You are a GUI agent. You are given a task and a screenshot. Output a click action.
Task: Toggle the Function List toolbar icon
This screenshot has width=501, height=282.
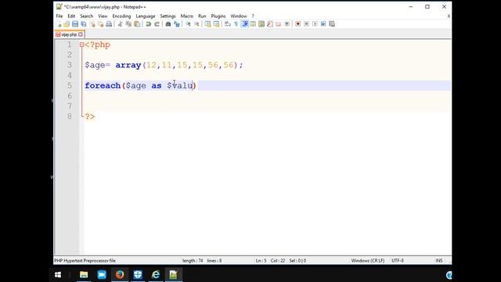click(x=270, y=24)
